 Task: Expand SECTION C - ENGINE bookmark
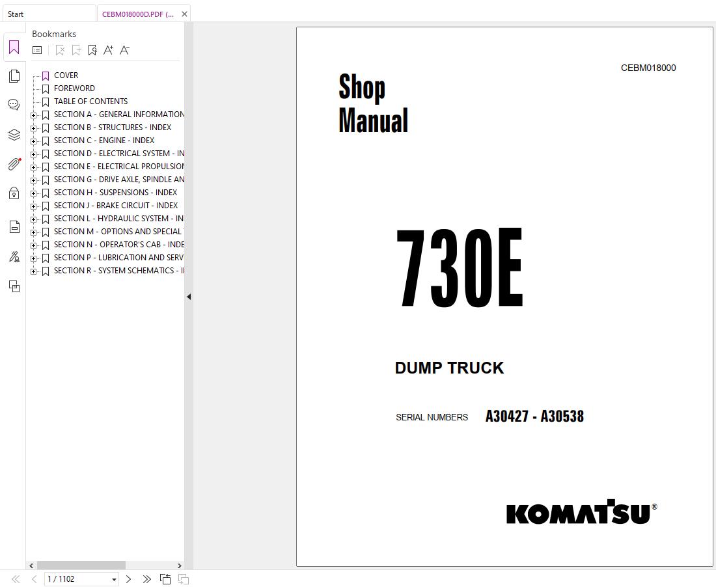pos(33,141)
